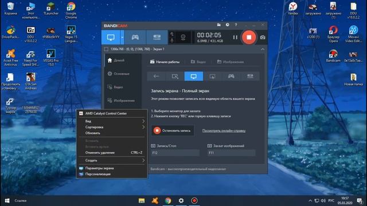Viewport: 367px width, 206px height.
Task: Open Bandicam help question mark
Action: click(236, 25)
